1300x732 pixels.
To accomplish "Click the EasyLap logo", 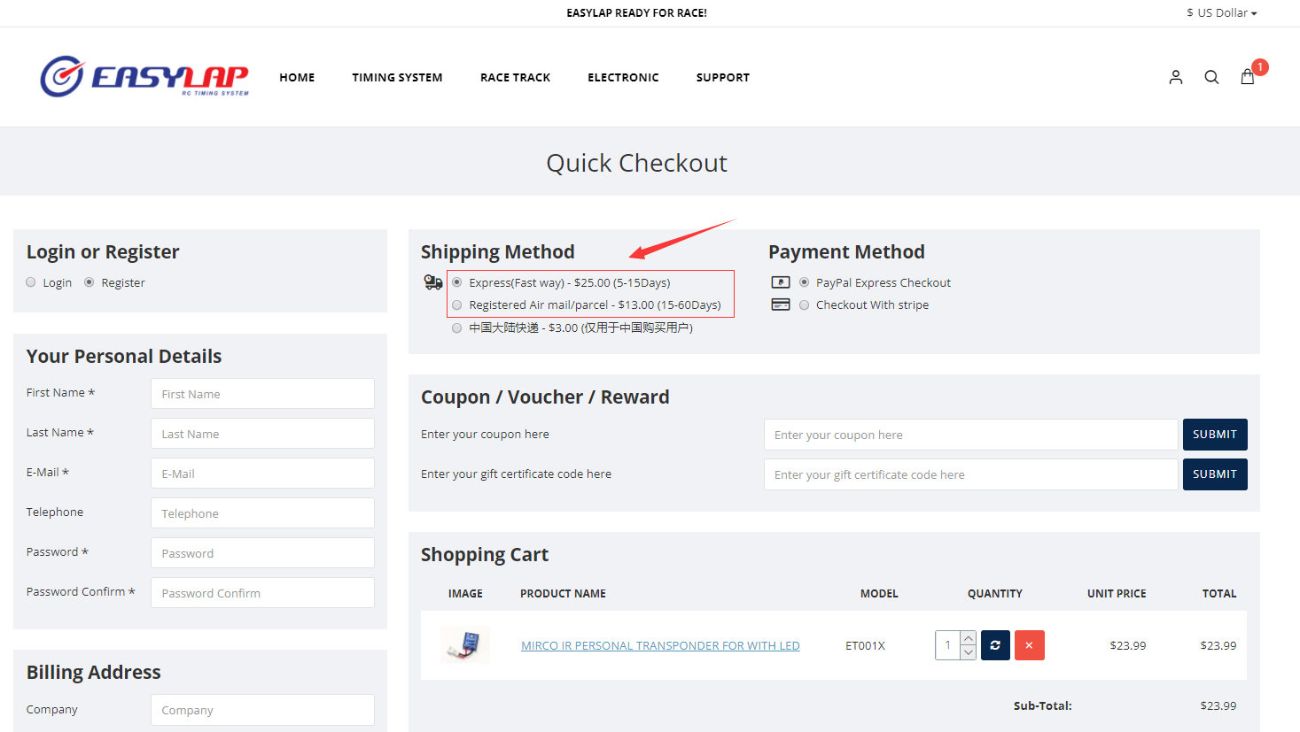I will click(144, 77).
